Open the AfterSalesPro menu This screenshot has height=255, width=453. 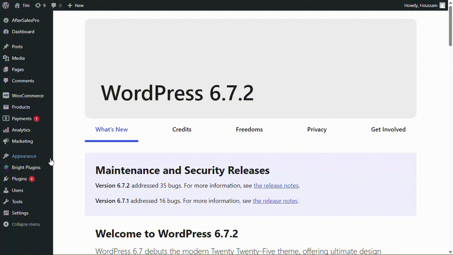[x=26, y=20]
